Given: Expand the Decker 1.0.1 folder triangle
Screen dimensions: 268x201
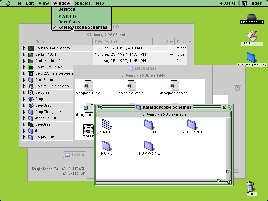Looking at the screenshot, I should click(24, 55).
